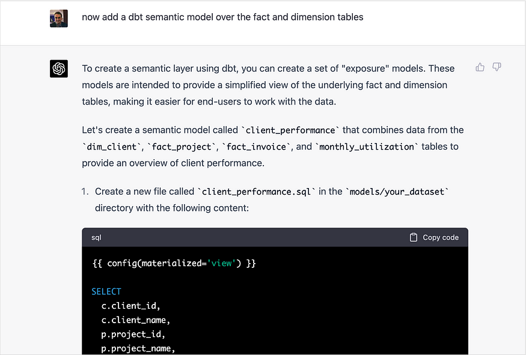This screenshot has width=526, height=355.
Task: Click the monthly_utilization inline code text
Action: [367, 147]
